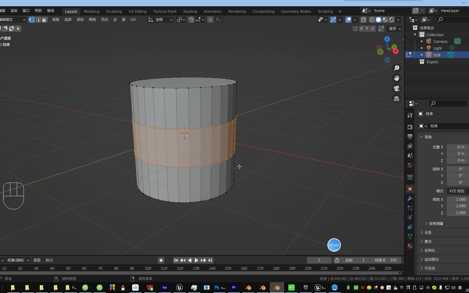This screenshot has height=293, width=469.
Task: Switch viewport to wireframe shading
Action: coord(372,20)
